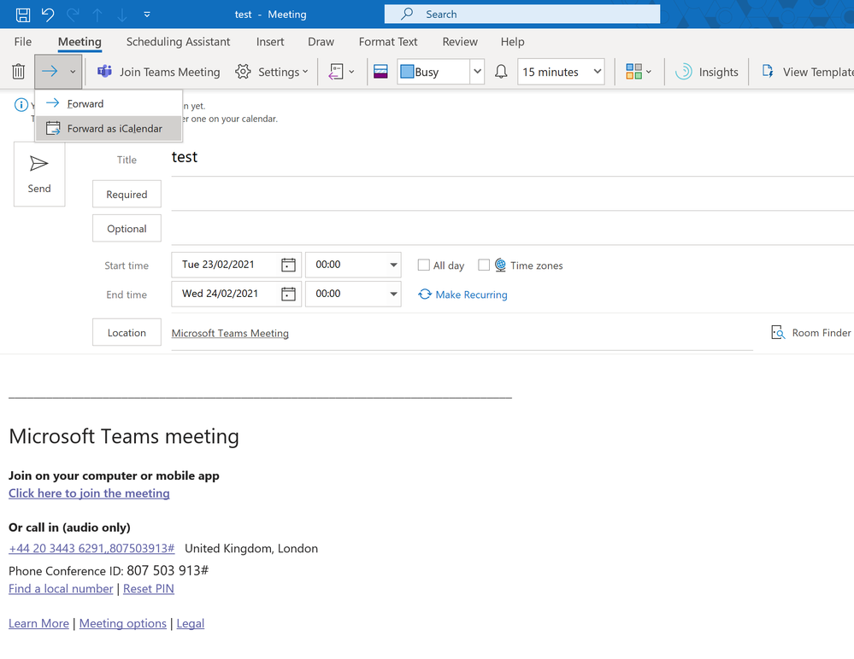854x659 pixels.
Task: Click the info icon in notification bar
Action: pyautogui.click(x=21, y=105)
